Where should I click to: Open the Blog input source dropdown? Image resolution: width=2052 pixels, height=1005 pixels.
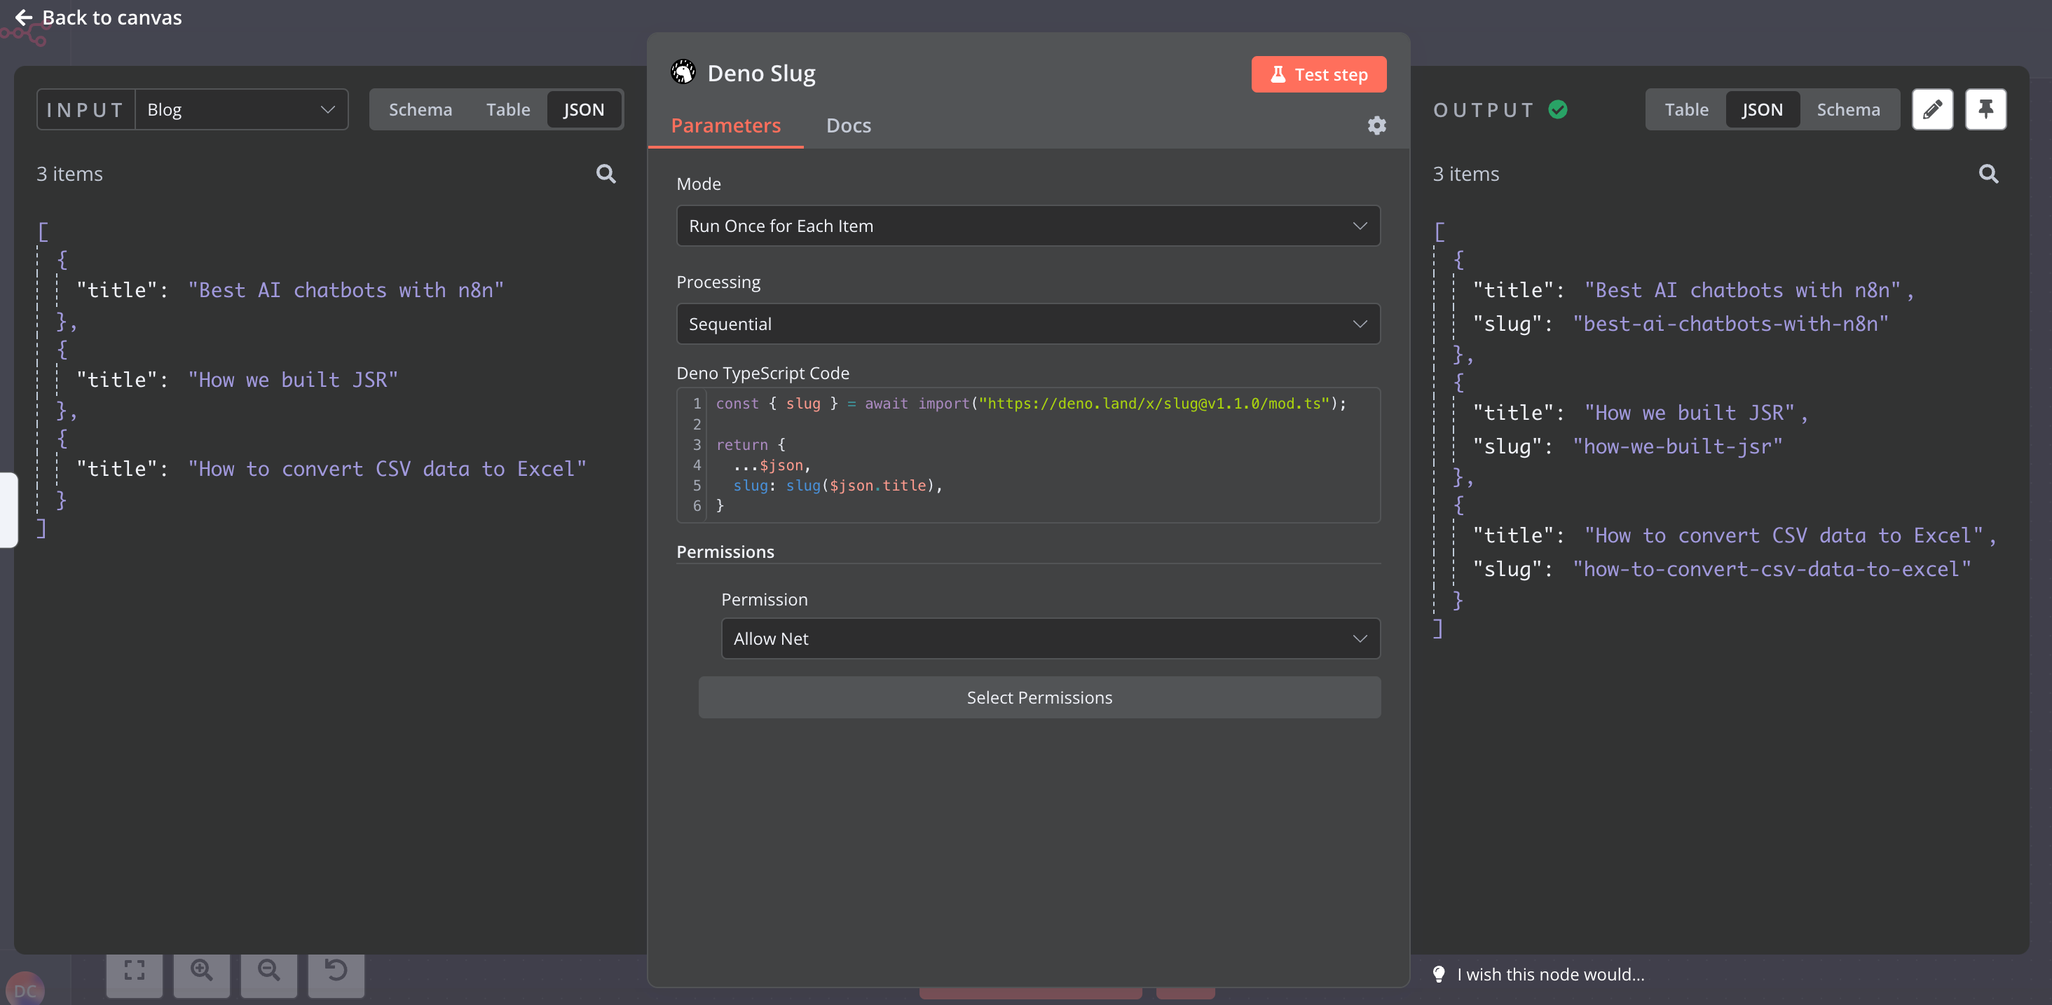[240, 110]
